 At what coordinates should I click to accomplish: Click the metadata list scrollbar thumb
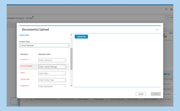(x=71, y=59)
